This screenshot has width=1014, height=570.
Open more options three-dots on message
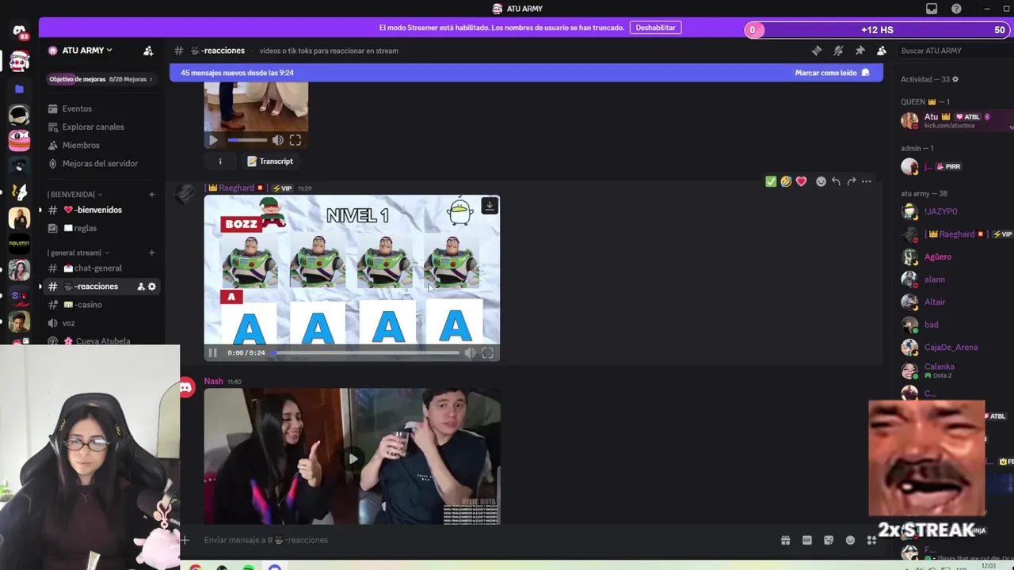click(866, 181)
